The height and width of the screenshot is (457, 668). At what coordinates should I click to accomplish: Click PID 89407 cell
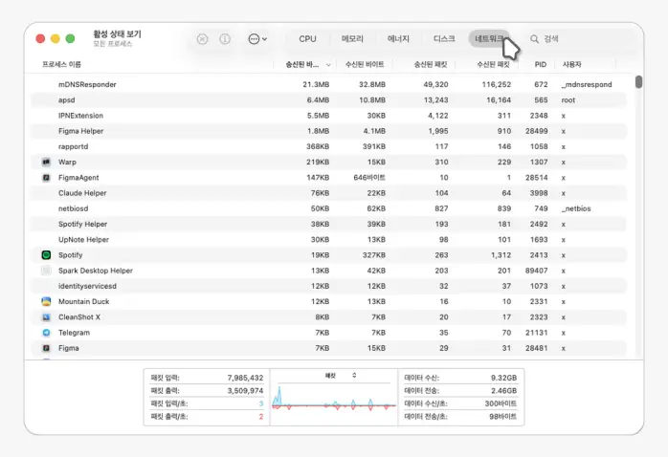point(536,271)
